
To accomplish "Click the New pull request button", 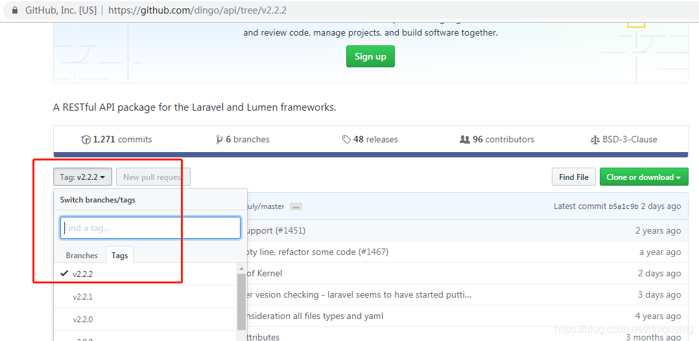I will [153, 177].
